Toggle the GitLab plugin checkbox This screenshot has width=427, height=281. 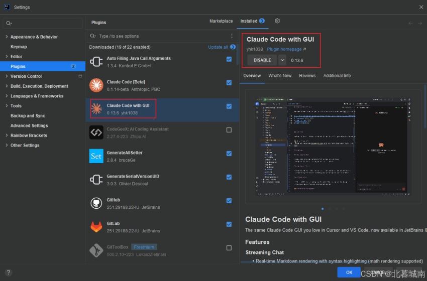point(229,224)
